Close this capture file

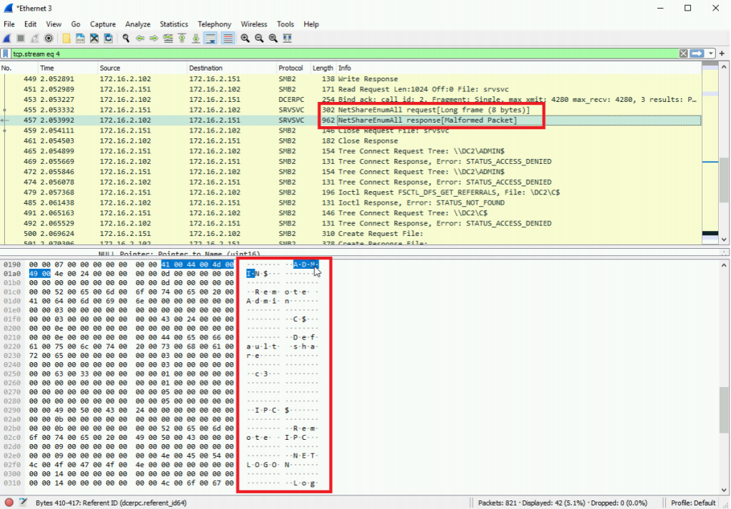[x=94, y=38]
